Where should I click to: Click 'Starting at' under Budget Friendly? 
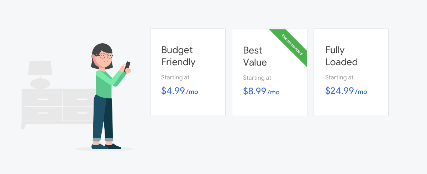tap(175, 77)
